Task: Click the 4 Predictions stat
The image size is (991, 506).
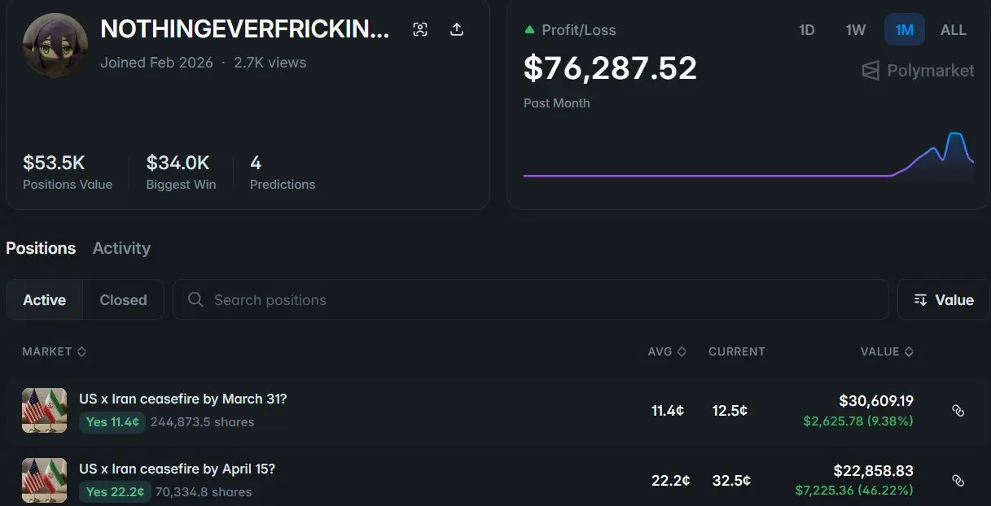Action: point(282,172)
